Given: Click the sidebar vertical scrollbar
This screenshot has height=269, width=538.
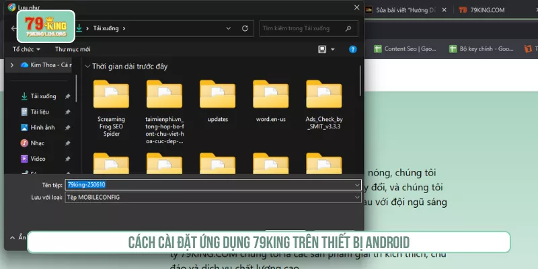Looking at the screenshot, I should click(76, 89).
